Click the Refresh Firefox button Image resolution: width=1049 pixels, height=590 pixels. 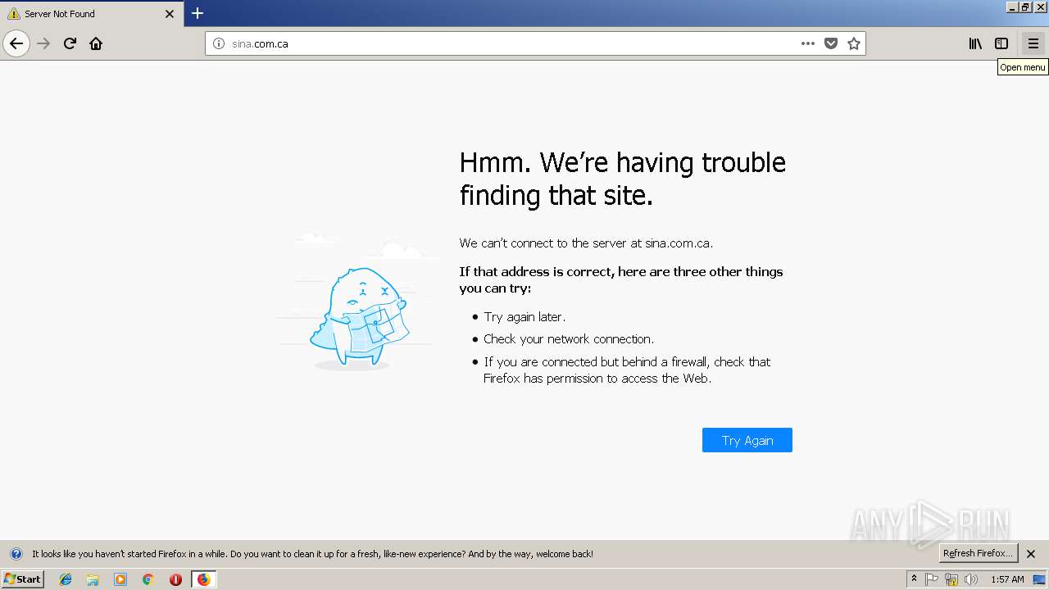click(978, 553)
